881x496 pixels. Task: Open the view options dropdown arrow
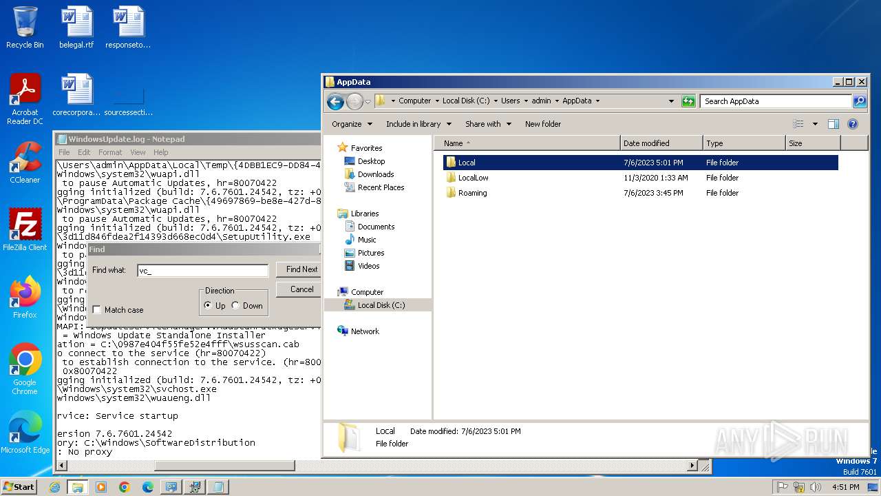click(x=815, y=124)
